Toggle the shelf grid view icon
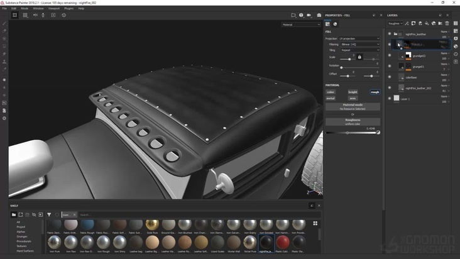This screenshot has width=460, height=259. click(315, 223)
